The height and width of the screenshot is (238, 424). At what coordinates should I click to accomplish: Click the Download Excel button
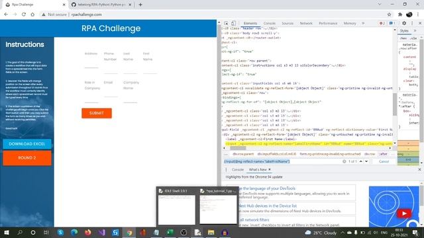coord(27,144)
